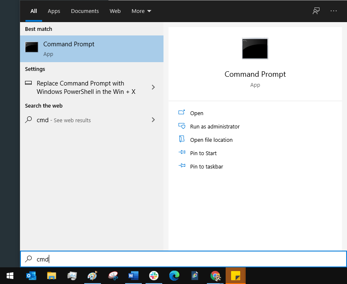Expand the cmd See web results entry
Viewport: 347px width, 284px height.
pos(153,120)
